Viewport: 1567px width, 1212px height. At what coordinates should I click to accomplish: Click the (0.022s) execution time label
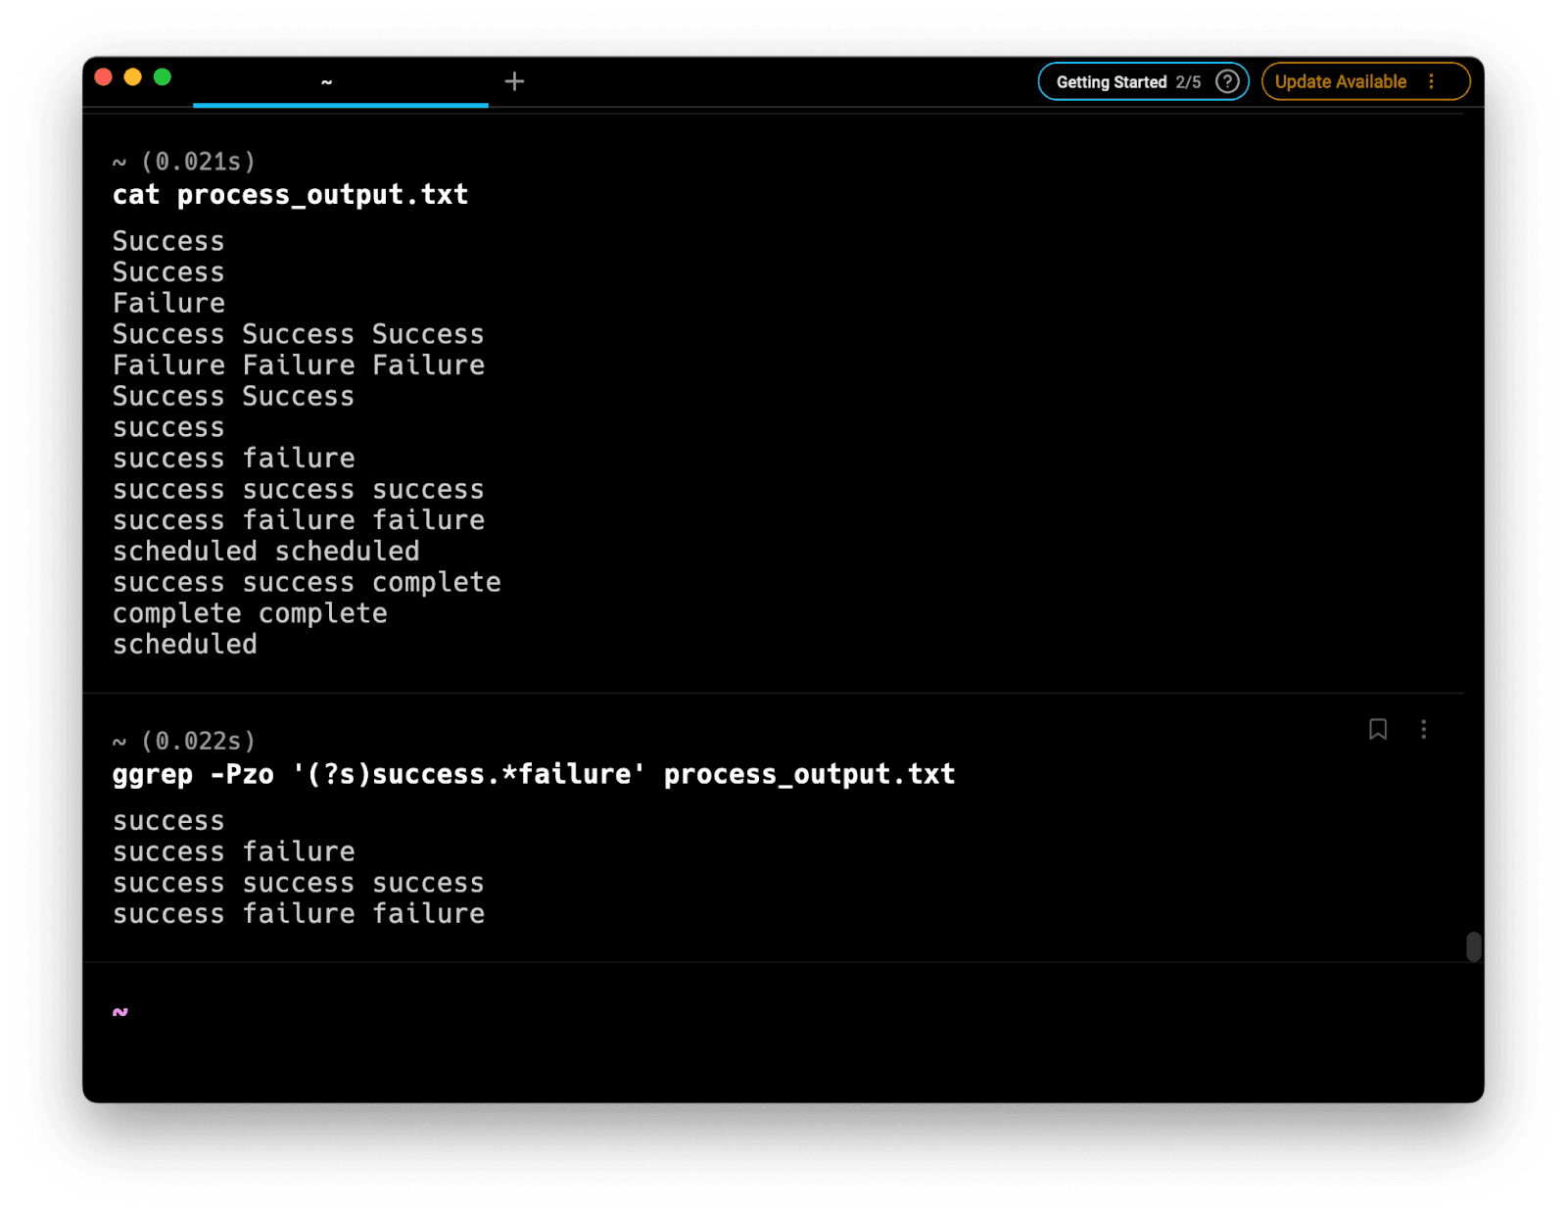pyautogui.click(x=198, y=741)
